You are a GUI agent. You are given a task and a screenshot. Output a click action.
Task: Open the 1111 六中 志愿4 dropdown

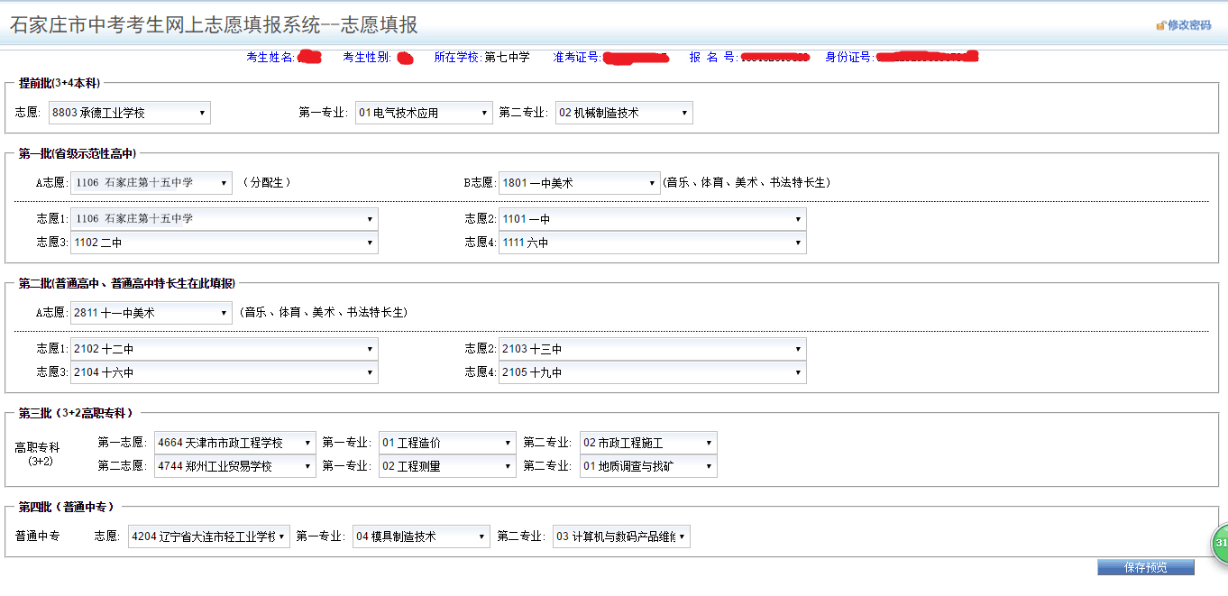652,243
